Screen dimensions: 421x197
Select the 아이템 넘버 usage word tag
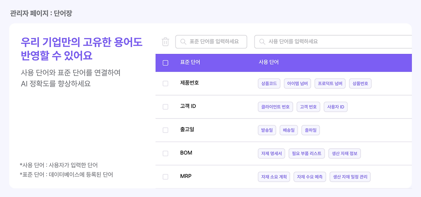click(x=297, y=83)
